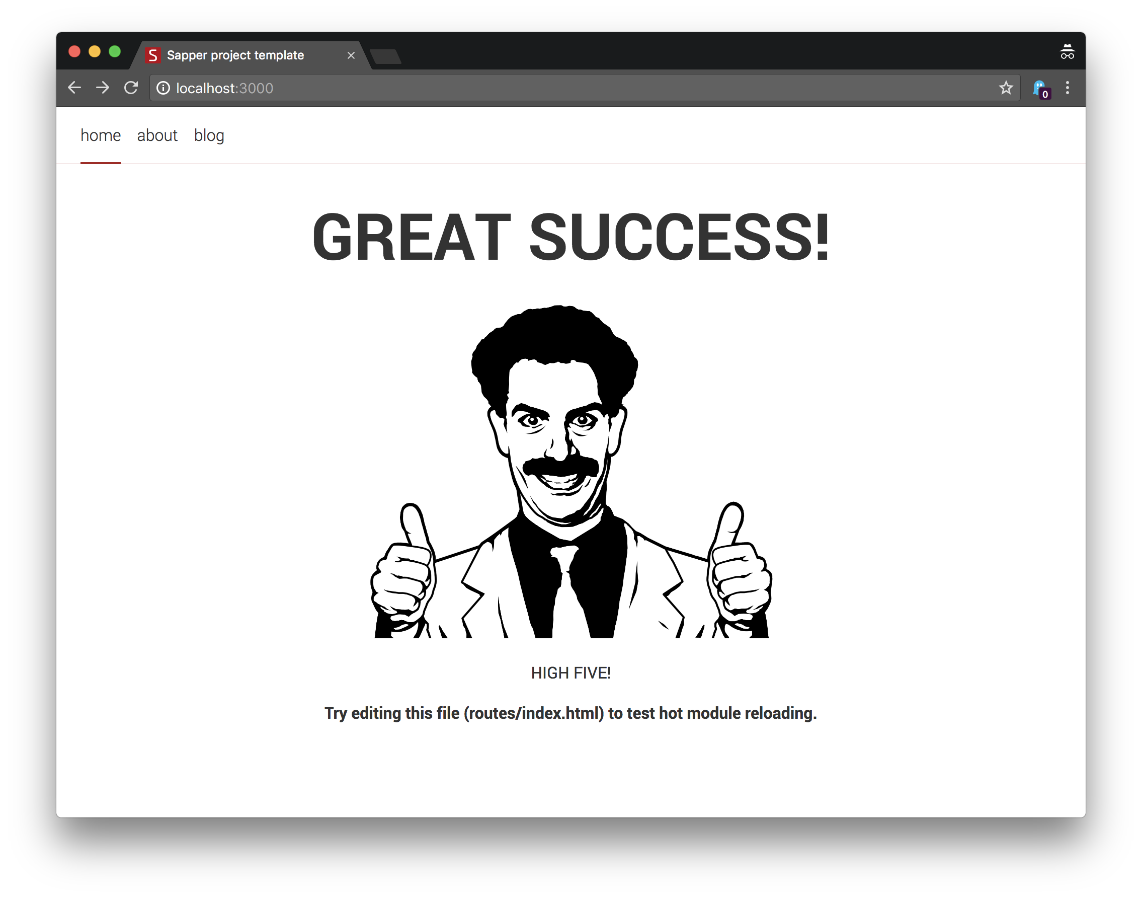The height and width of the screenshot is (898, 1142).
Task: Navigate to the home link
Action: (x=101, y=135)
